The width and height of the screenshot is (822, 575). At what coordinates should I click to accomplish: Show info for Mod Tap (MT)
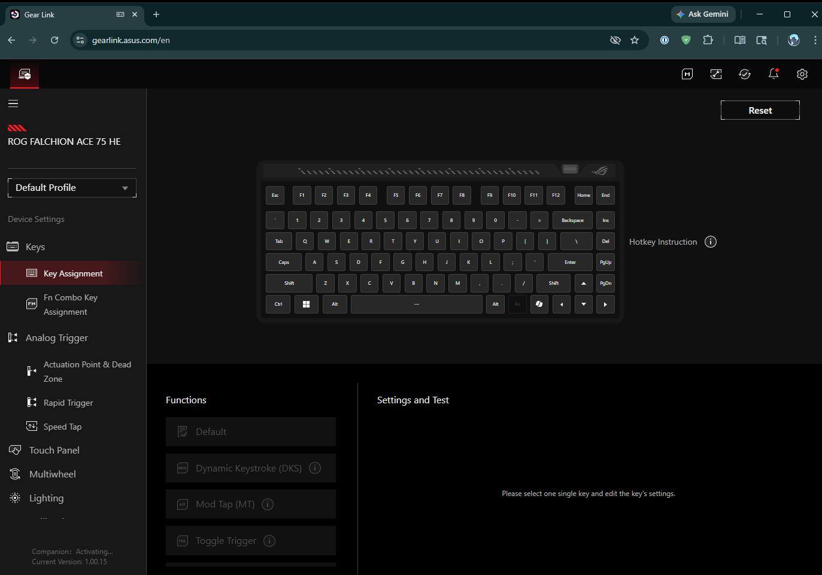click(268, 504)
